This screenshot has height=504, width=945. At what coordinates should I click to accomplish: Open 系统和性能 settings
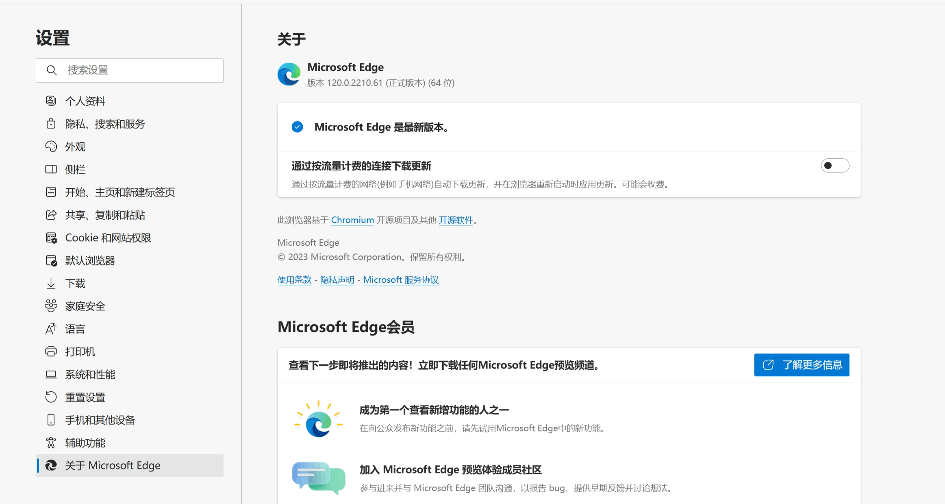pos(130,374)
